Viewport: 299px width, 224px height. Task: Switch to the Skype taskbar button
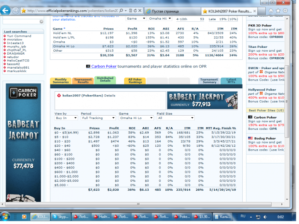click(x=61, y=217)
